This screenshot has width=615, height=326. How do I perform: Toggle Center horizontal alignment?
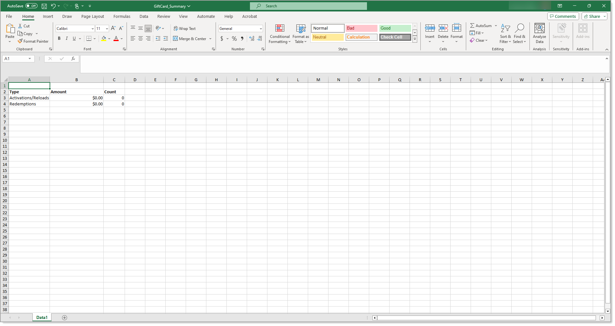[x=141, y=39]
